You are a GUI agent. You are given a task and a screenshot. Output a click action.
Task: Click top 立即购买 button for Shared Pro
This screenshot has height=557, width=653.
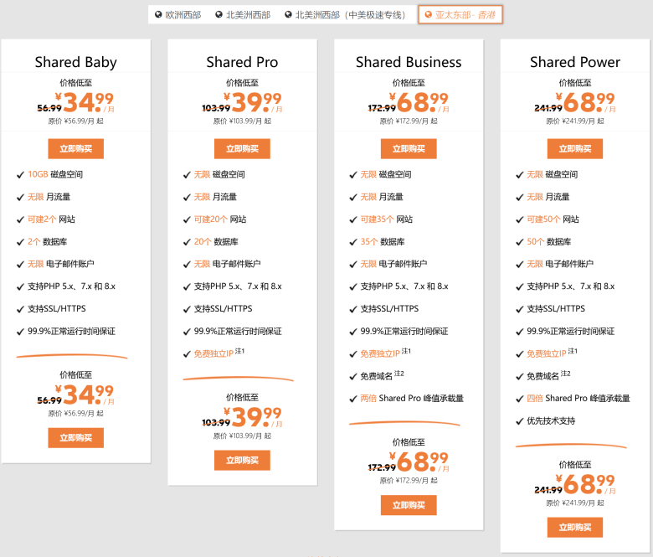pyautogui.click(x=242, y=149)
